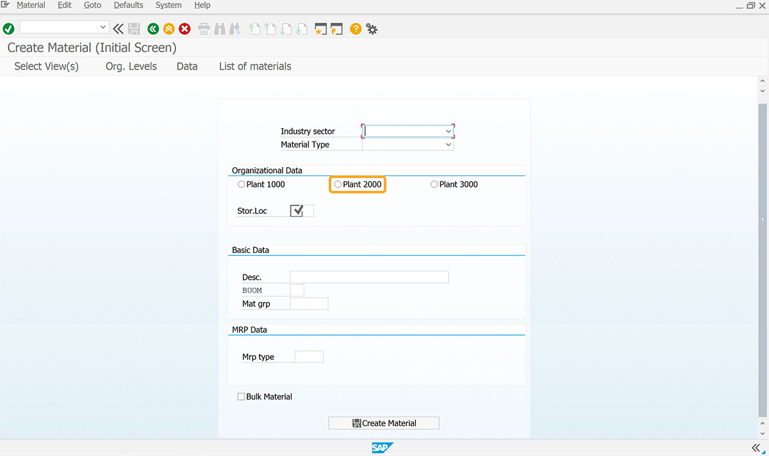Collapse the command field double-chevron
Screen dimensions: 769x456
click(x=118, y=29)
